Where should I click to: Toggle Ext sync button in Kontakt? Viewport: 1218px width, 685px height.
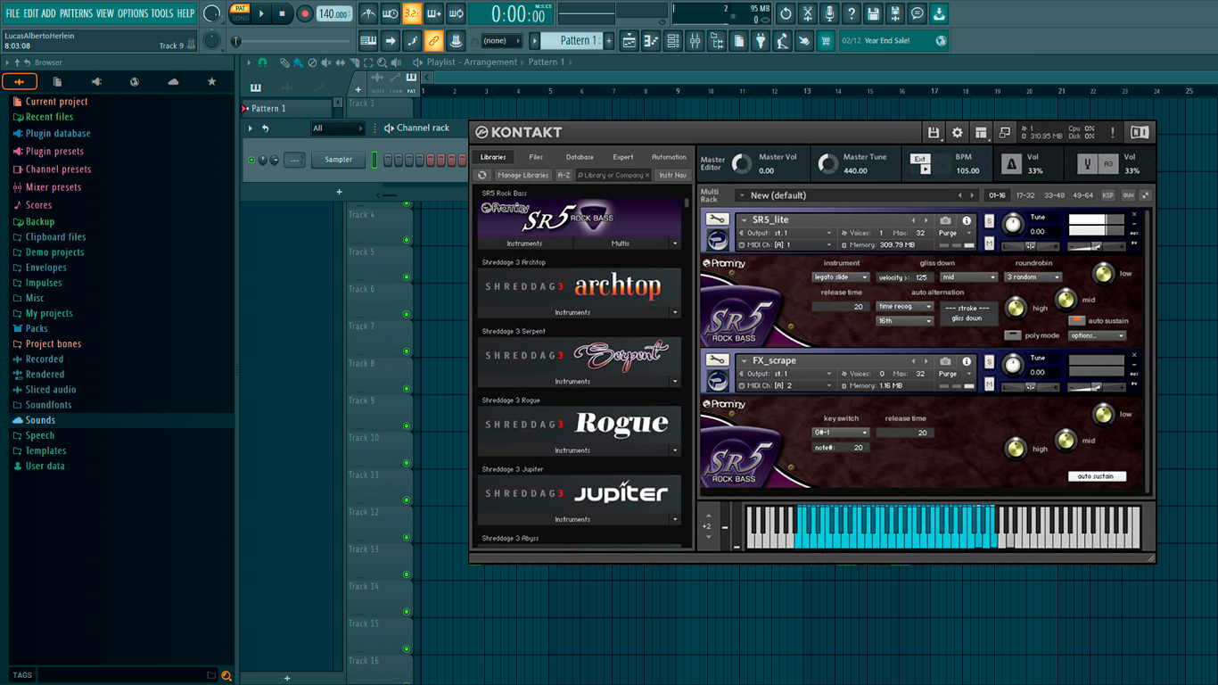tap(920, 159)
